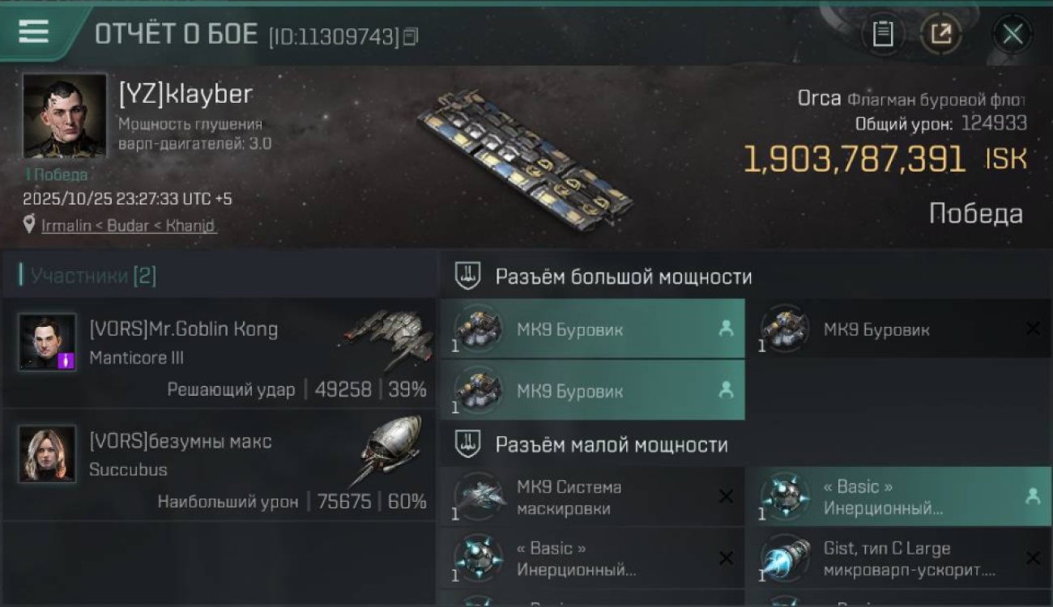The image size is (1053, 607).
Task: Select Gist тип C Large microwarp module
Action: coord(899,558)
